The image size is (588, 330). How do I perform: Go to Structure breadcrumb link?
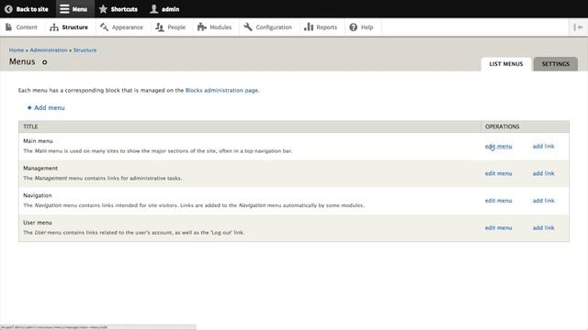(85, 50)
